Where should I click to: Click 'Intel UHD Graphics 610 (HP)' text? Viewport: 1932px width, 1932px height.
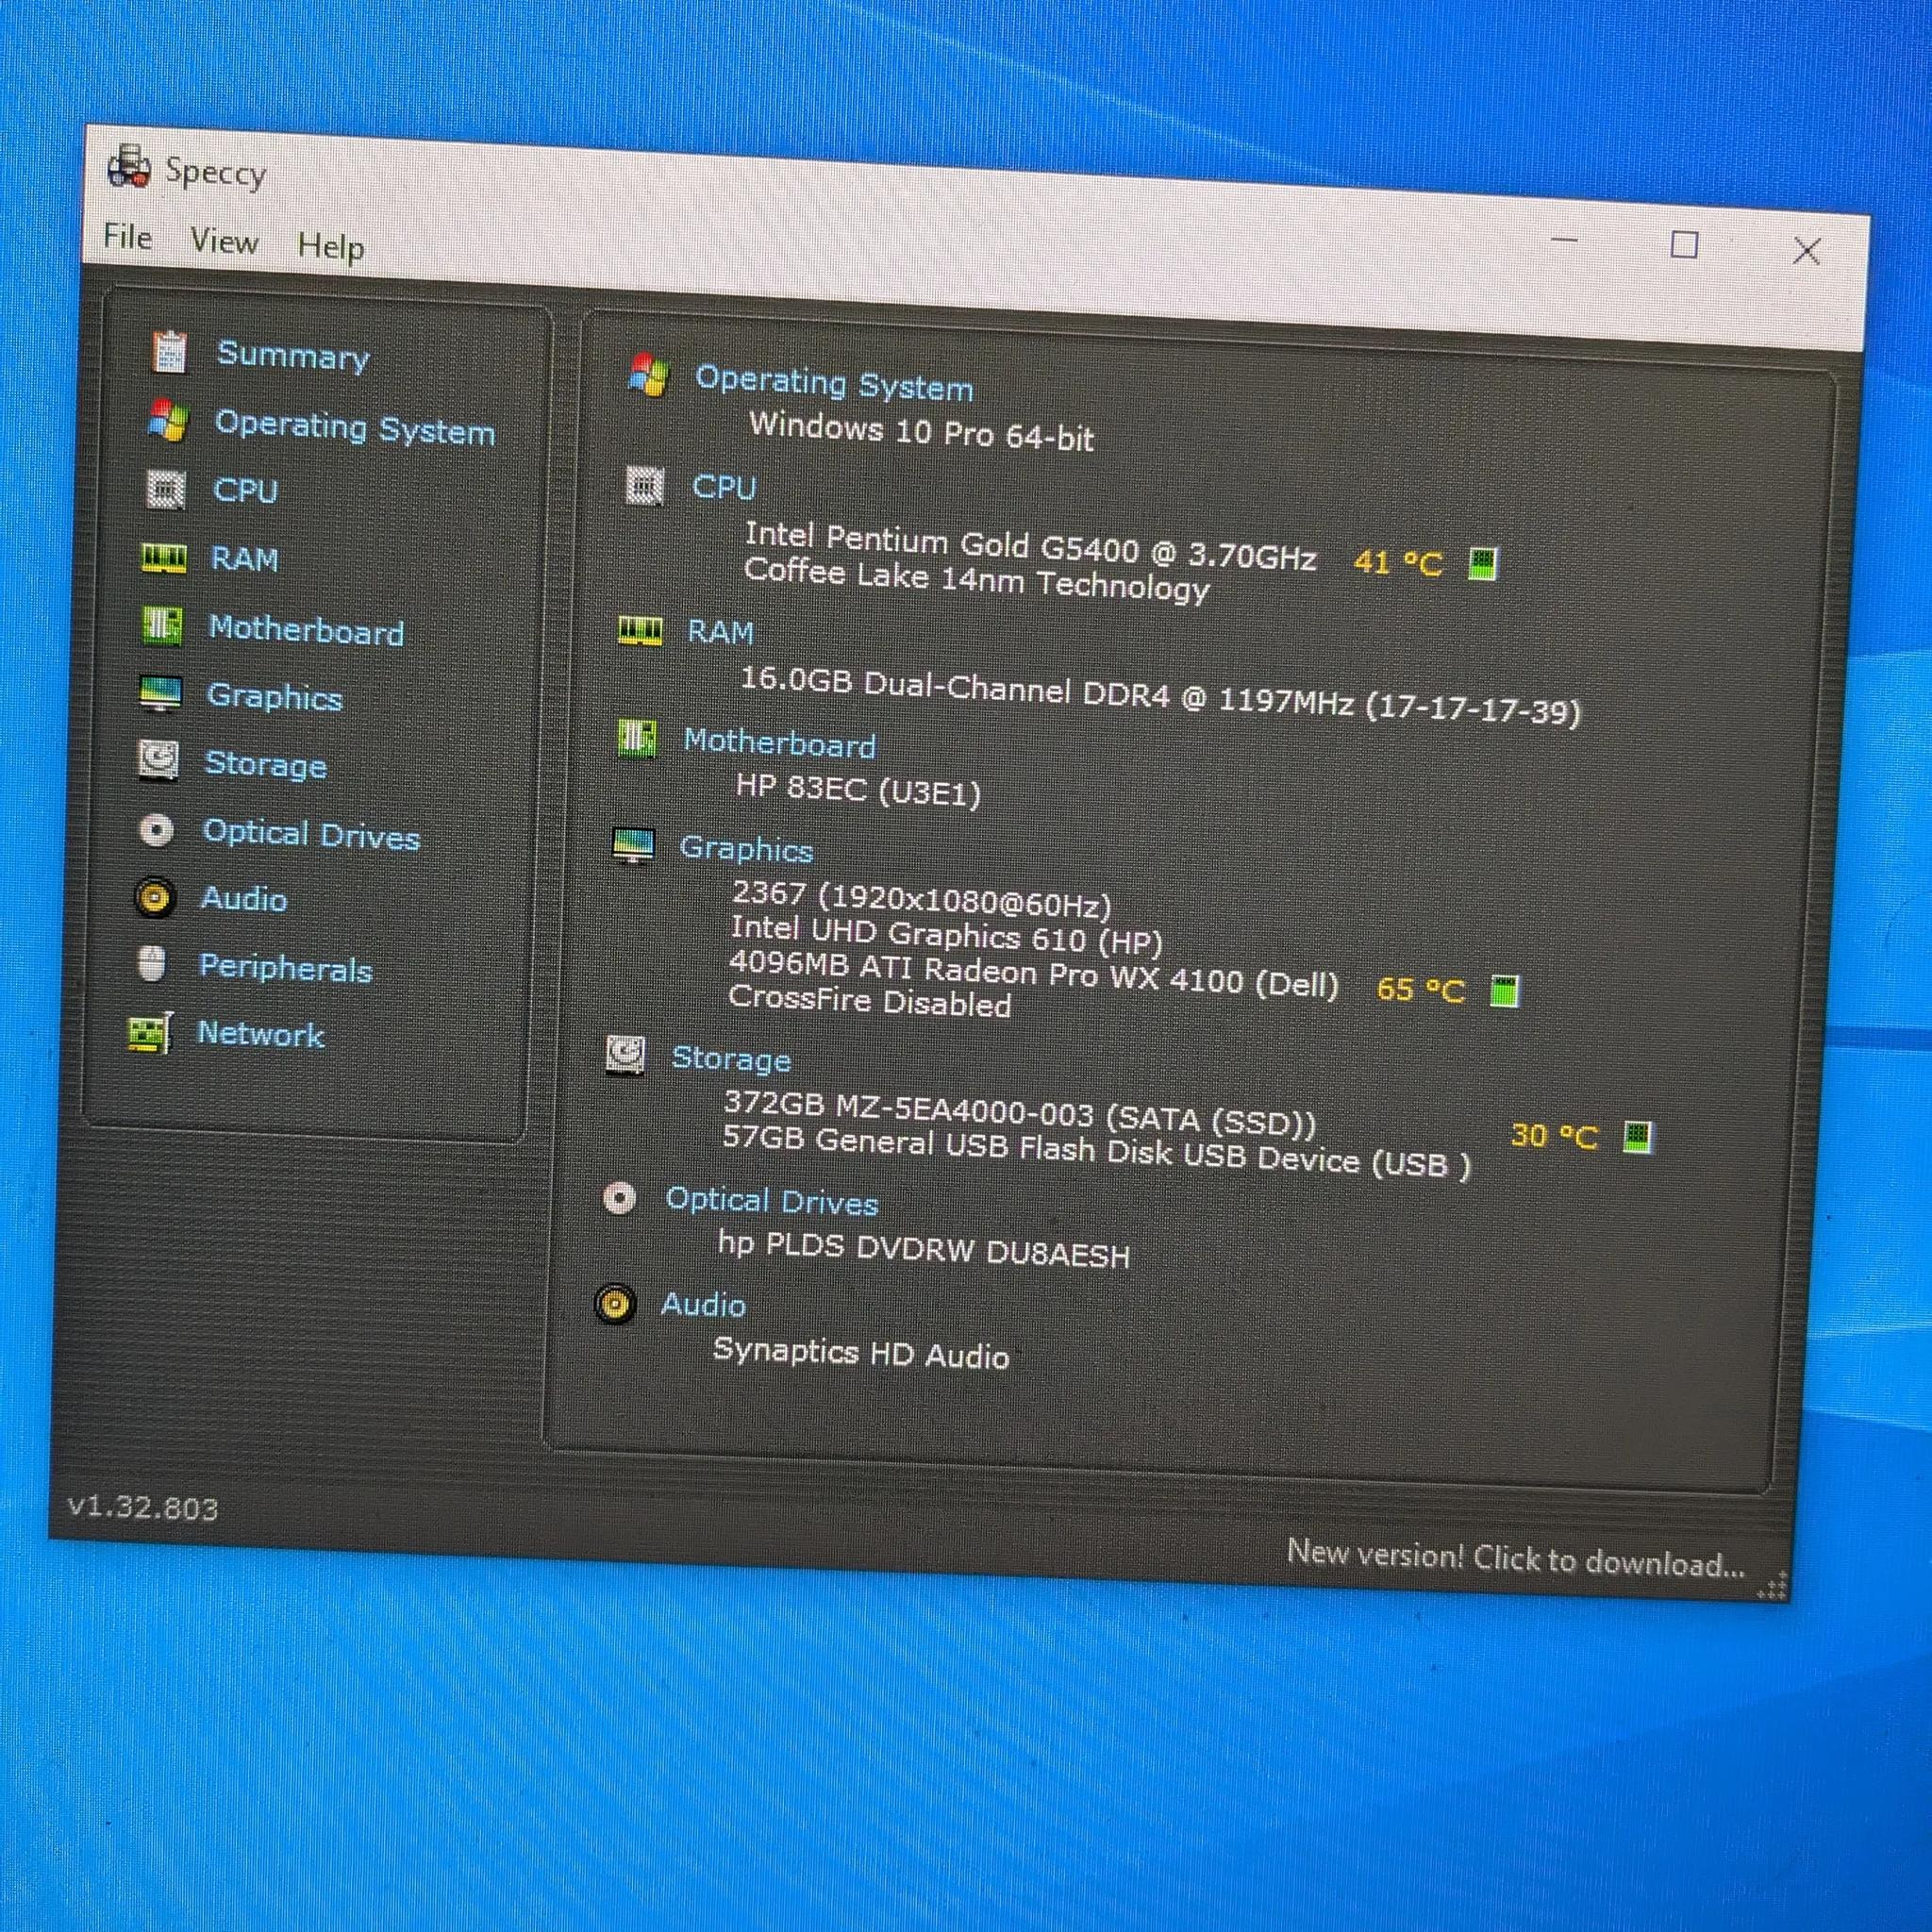(946, 935)
